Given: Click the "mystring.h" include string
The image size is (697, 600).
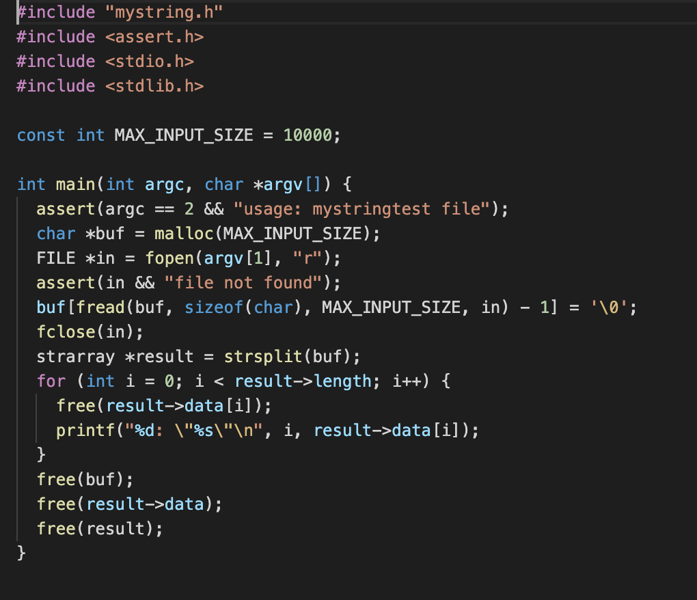Looking at the screenshot, I should click(x=164, y=12).
